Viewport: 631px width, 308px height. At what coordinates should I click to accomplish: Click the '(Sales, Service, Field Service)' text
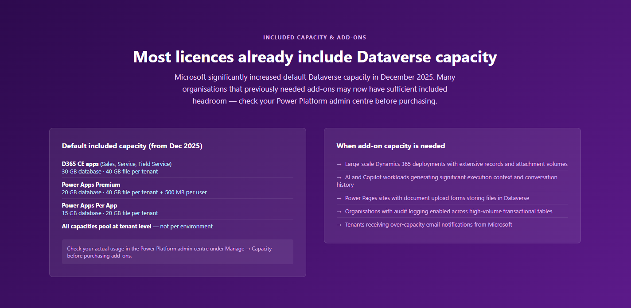[136, 164]
